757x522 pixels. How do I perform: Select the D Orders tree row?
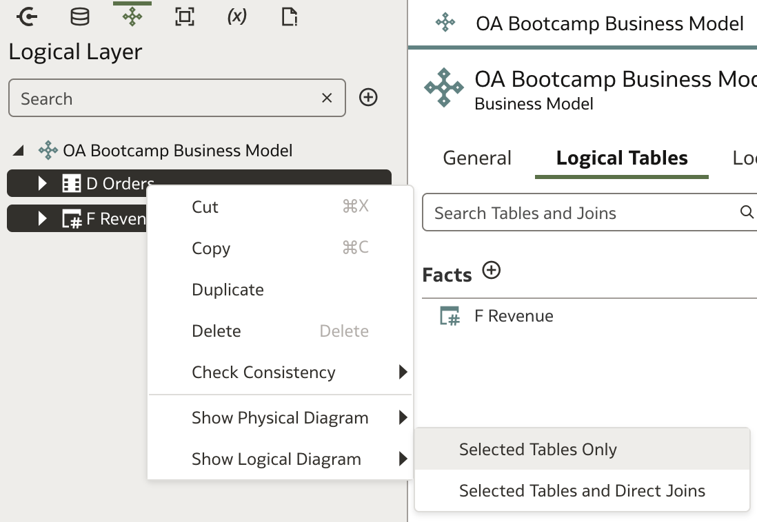click(x=199, y=183)
